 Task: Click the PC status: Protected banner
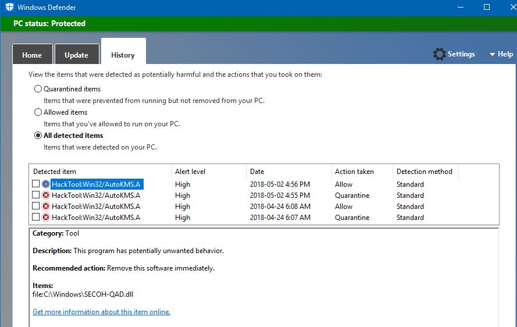258,23
